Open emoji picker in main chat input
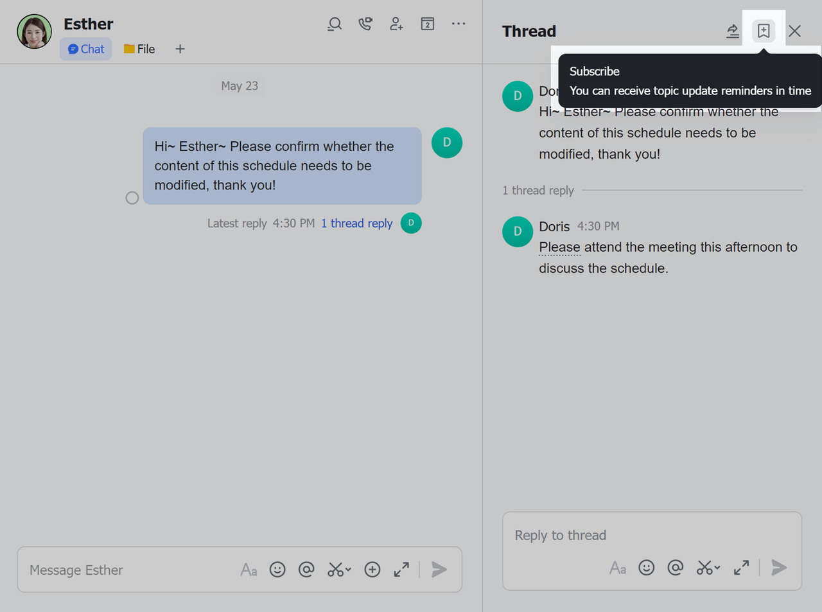The height and width of the screenshot is (612, 822). [277, 570]
